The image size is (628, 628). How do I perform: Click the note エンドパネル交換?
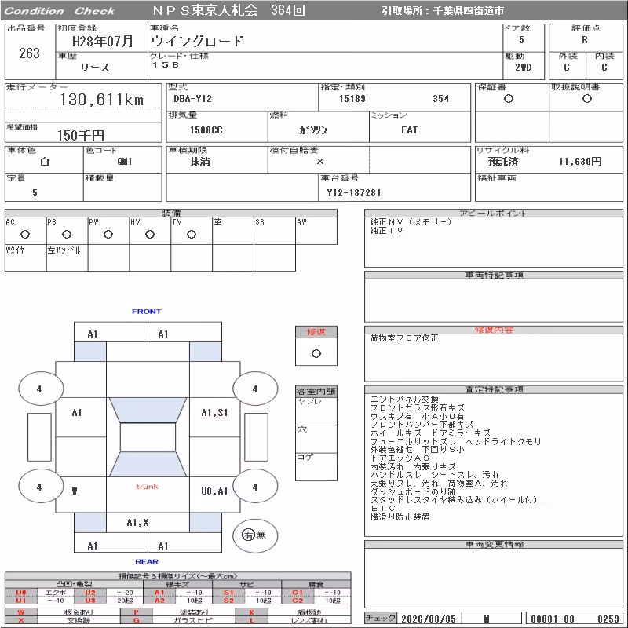tap(404, 399)
